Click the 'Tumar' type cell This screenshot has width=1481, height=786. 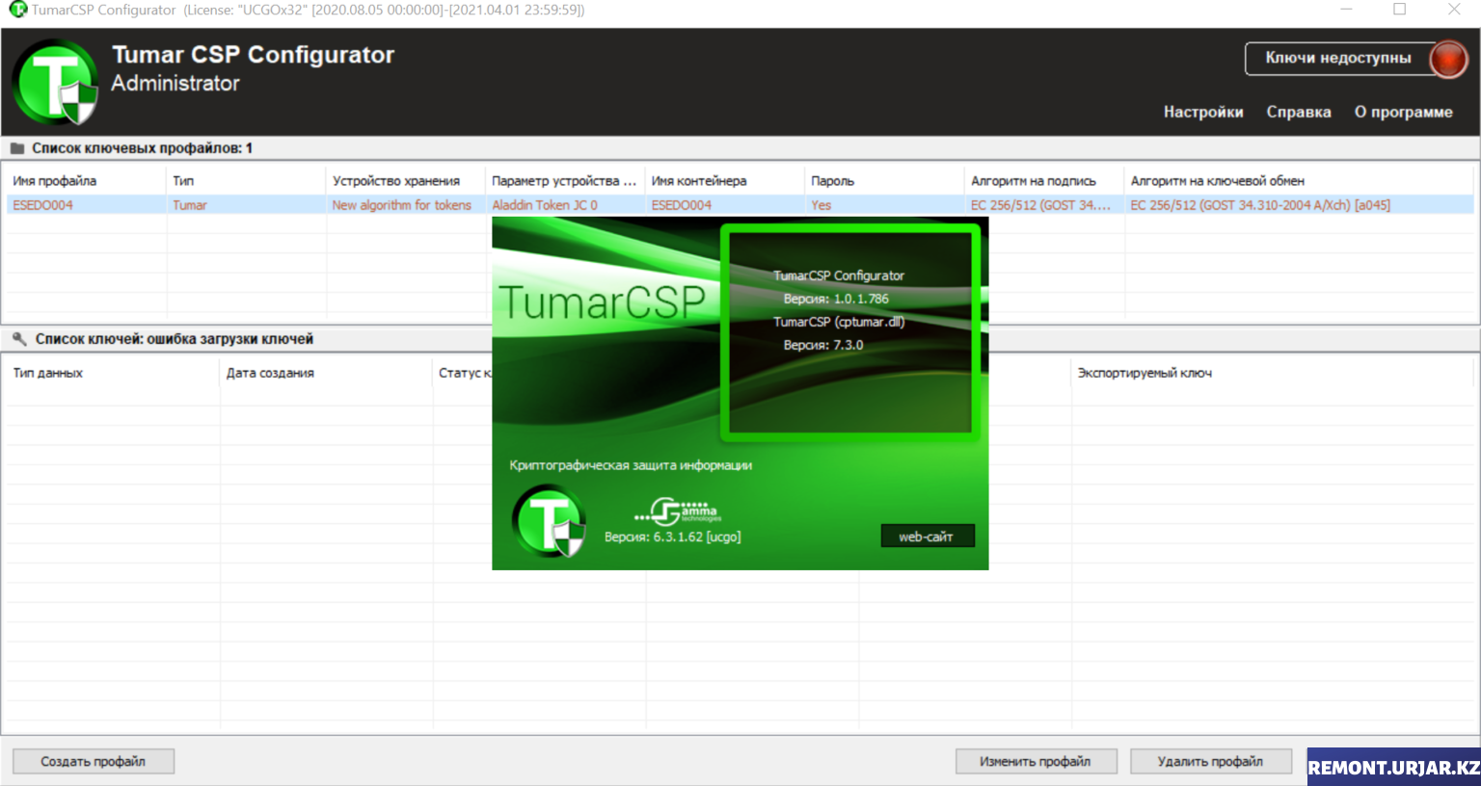click(190, 205)
